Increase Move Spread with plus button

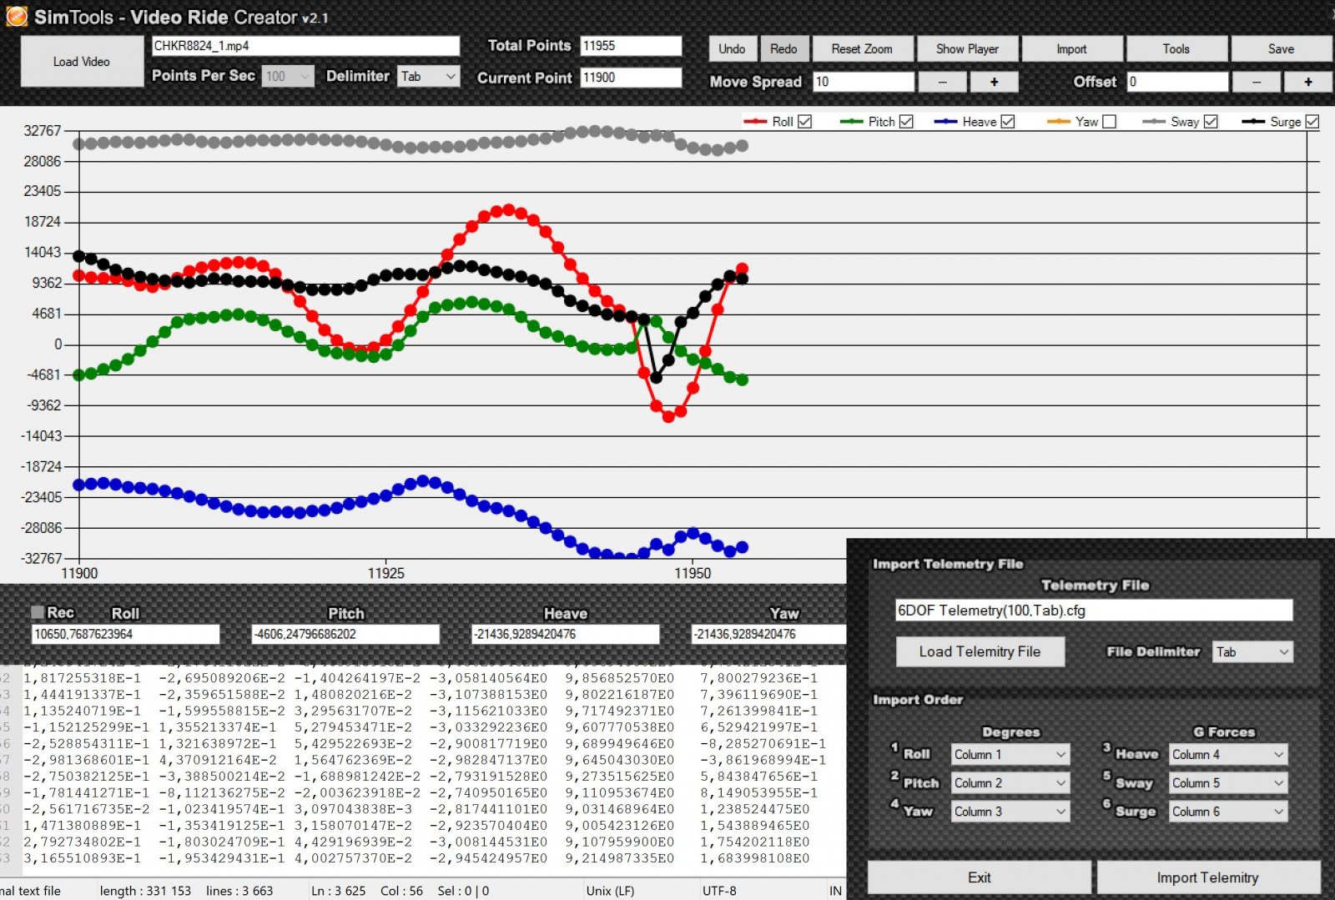tap(994, 82)
